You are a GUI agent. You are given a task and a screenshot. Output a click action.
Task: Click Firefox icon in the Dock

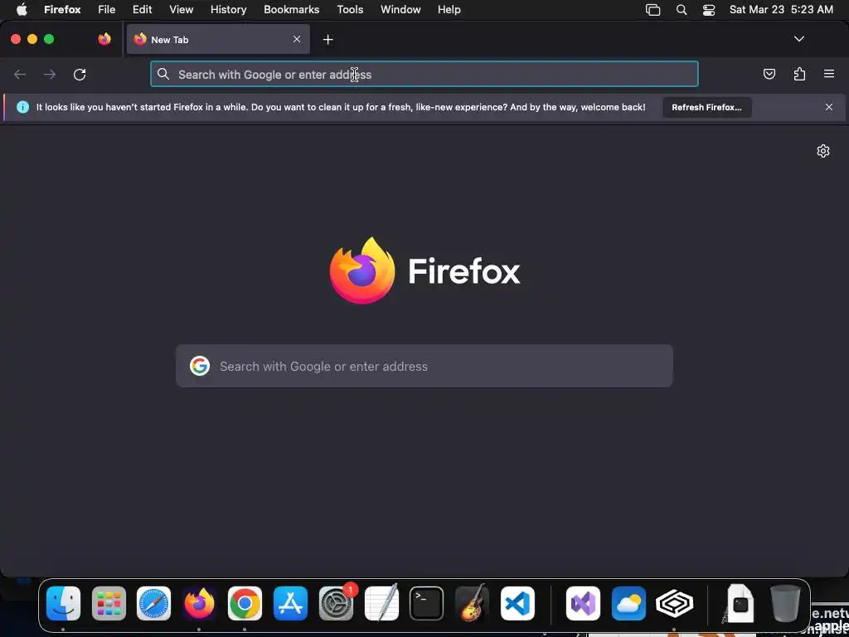[x=199, y=604]
